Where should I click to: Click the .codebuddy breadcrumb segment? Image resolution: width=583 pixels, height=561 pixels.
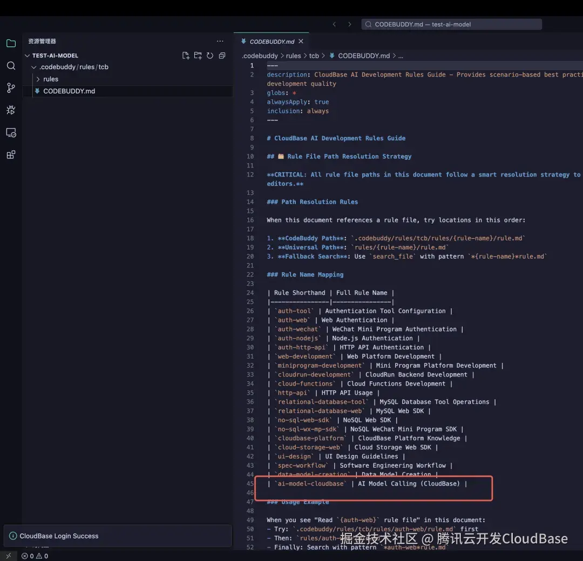260,56
